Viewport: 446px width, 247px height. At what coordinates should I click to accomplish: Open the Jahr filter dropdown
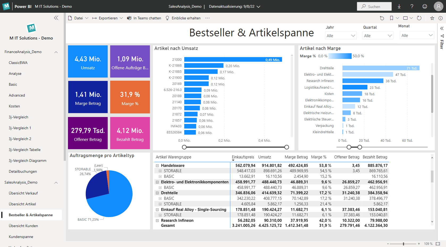341,36
